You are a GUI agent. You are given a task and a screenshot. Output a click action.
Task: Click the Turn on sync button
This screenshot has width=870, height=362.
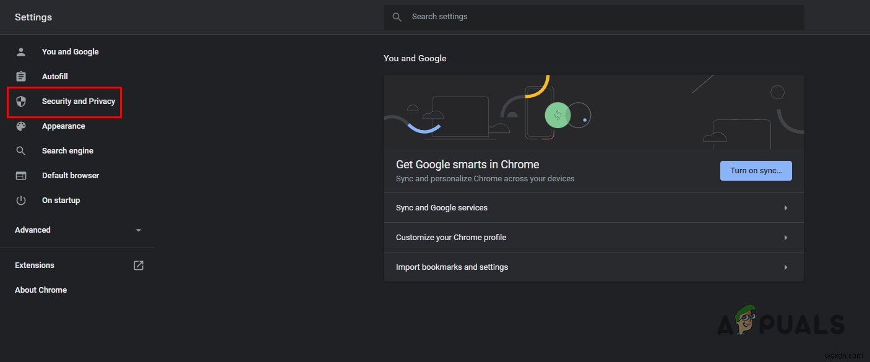coord(756,170)
